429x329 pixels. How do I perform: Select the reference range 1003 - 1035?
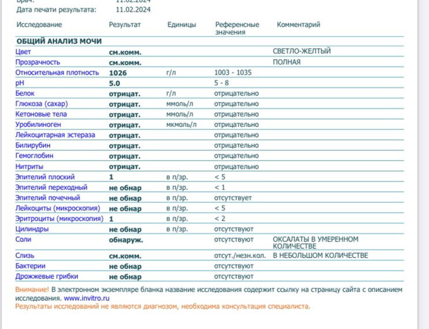pyautogui.click(x=233, y=72)
